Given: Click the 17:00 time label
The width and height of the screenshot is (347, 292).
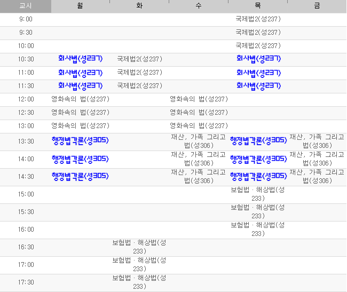Looking at the screenshot, I should [26, 265].
